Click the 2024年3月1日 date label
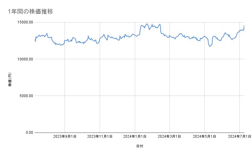 coord(169,136)
